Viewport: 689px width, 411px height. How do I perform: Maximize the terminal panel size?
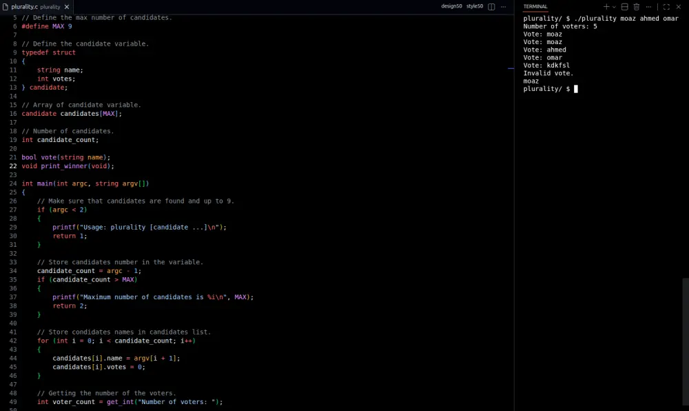tap(666, 7)
